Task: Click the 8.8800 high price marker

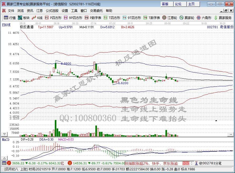Action: coord(66,64)
